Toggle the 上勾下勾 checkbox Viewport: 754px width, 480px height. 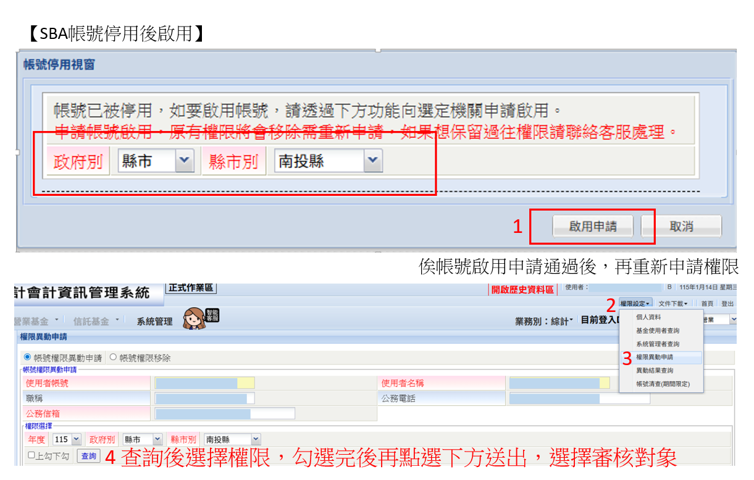31,455
